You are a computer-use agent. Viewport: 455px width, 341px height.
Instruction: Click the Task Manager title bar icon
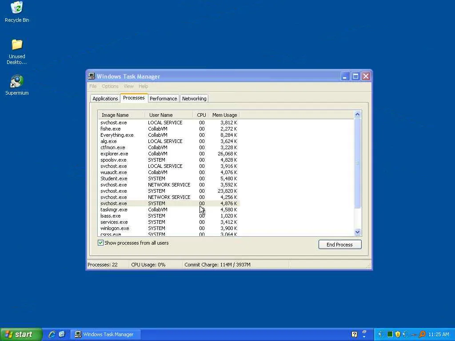pyautogui.click(x=92, y=76)
